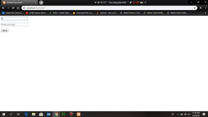The image size is (208, 117).
Task: Open the Windows Start menu
Action: (4, 114)
